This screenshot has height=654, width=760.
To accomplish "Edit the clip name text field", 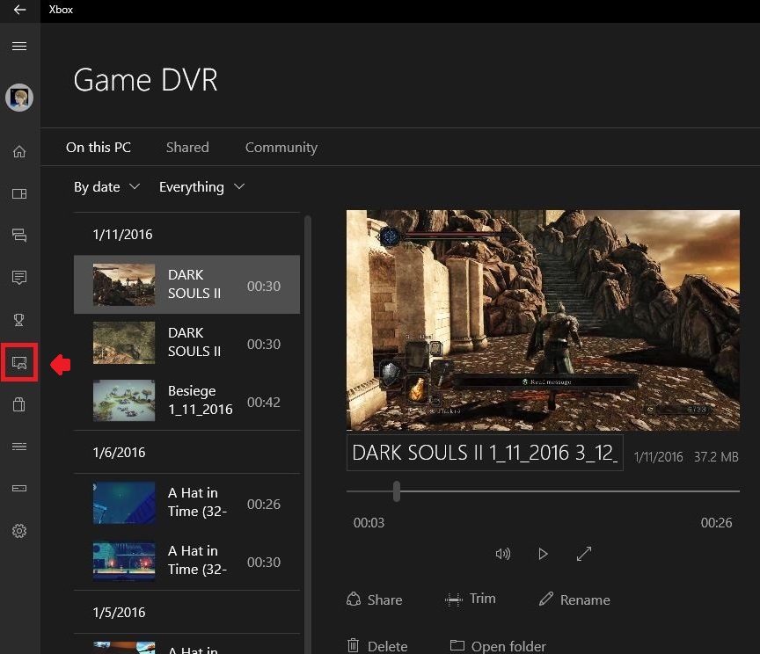I will [x=485, y=453].
